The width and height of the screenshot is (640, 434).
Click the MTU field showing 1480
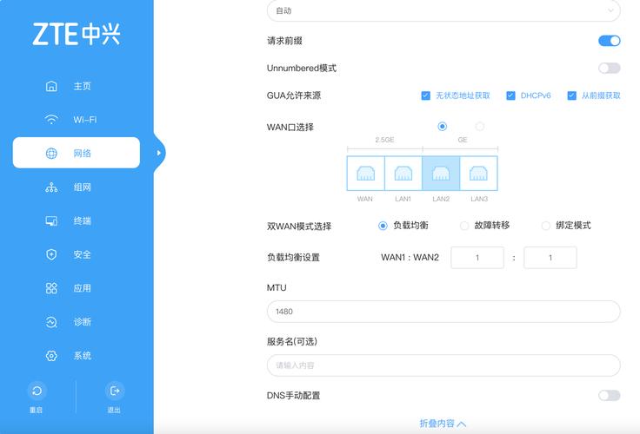click(443, 312)
